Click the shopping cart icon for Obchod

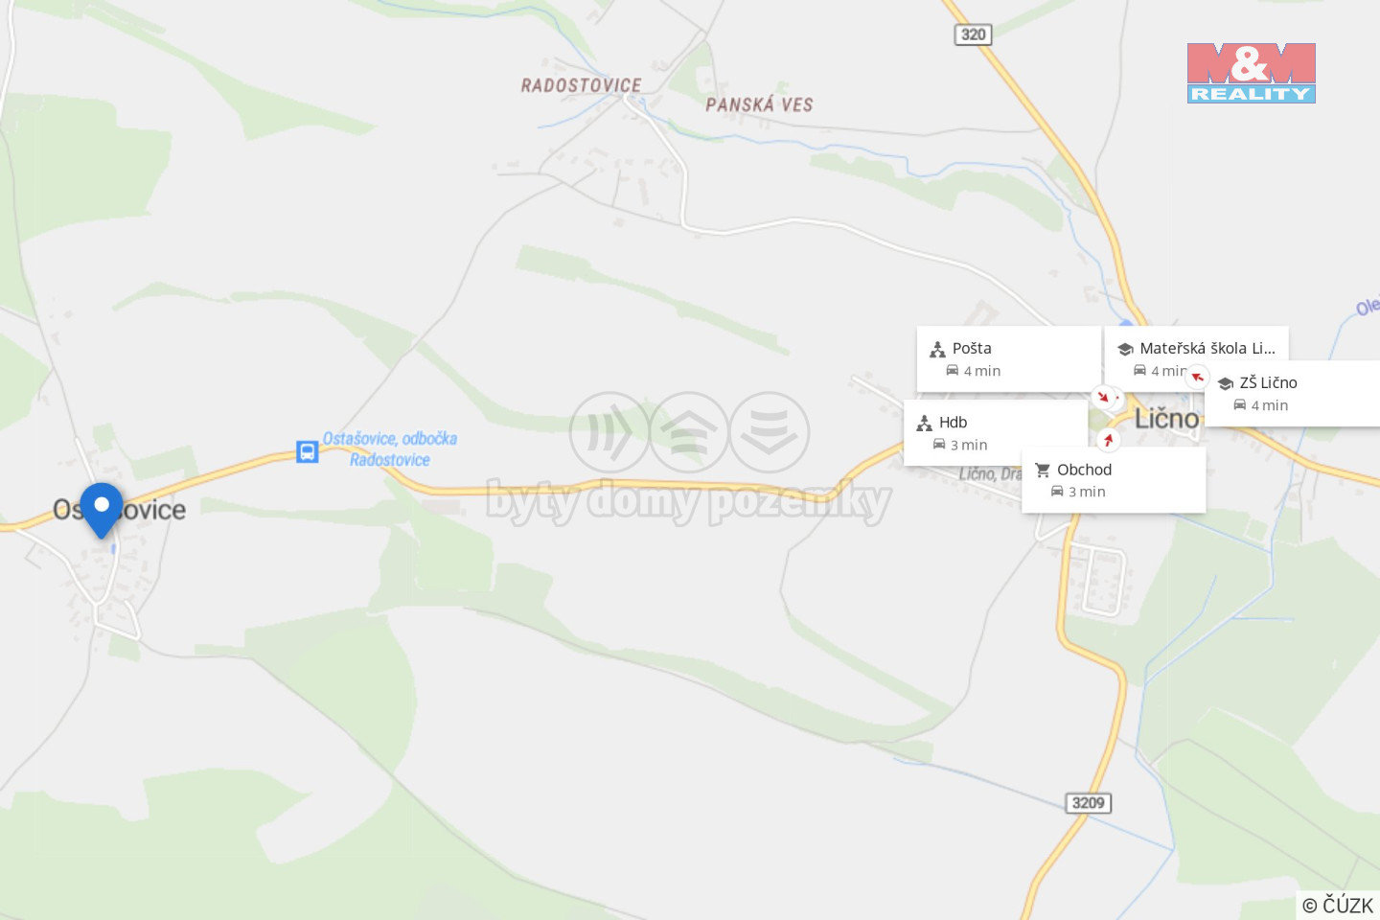point(1043,470)
